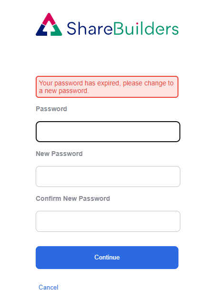Click the green 'Builders' part of the wordmark
217x301 pixels.
click(146, 28)
